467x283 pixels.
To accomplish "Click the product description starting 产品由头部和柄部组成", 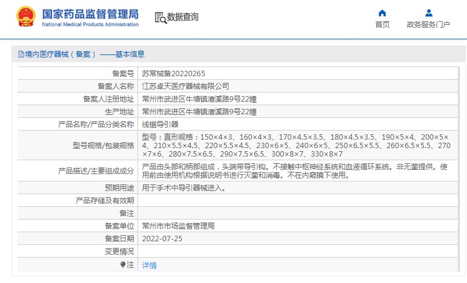I will pos(294,171).
